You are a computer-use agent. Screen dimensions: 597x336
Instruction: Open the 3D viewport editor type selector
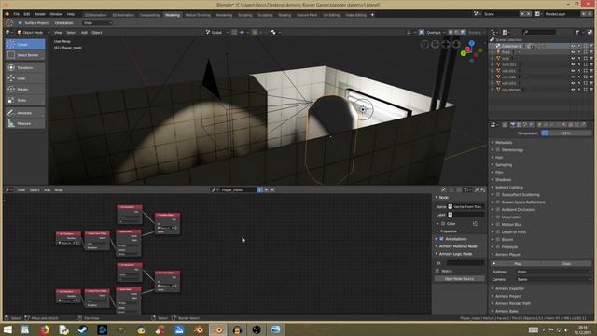8,33
